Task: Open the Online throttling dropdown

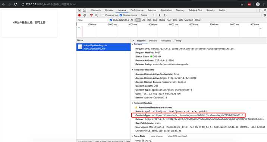Action: pyautogui.click(x=147, y=15)
